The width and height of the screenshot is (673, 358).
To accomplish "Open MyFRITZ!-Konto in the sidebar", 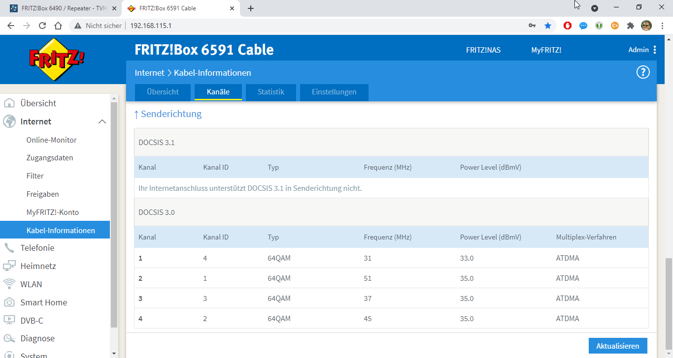I will click(x=53, y=212).
